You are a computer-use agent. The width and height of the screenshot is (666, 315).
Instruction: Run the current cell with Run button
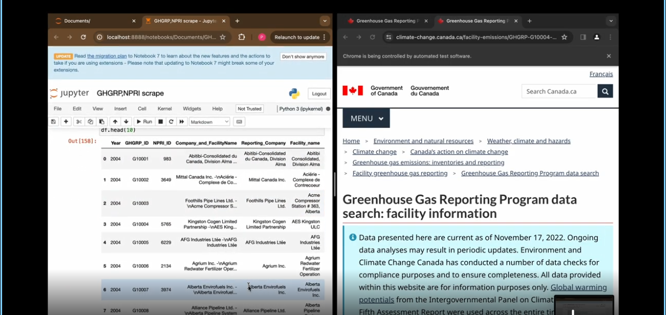point(143,121)
